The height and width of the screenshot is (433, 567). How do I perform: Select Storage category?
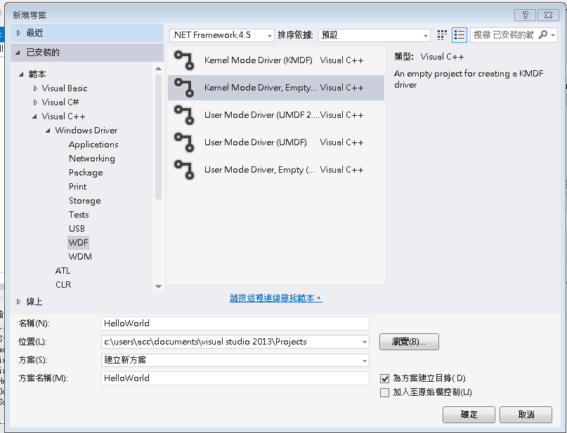coord(84,201)
